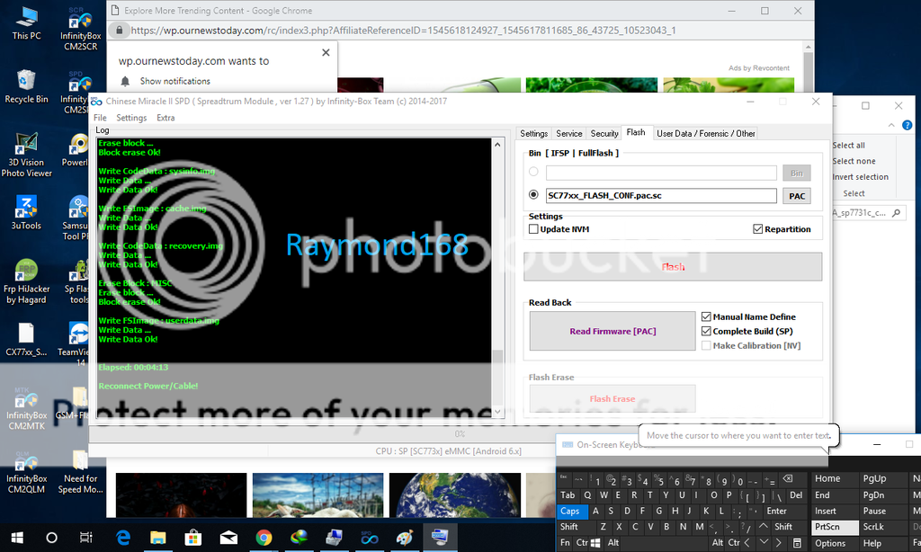Toggle the Manual Name Define checkbox

pyautogui.click(x=706, y=316)
